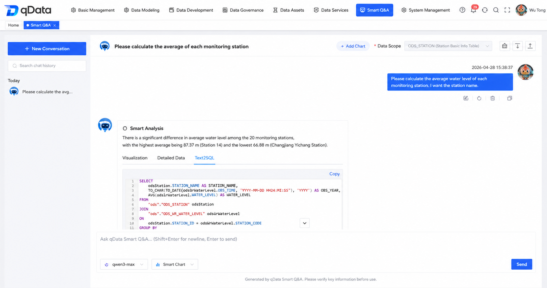Click the clear conversation broom icon
Viewport: 547px width, 288px height.
pyautogui.click(x=505, y=46)
